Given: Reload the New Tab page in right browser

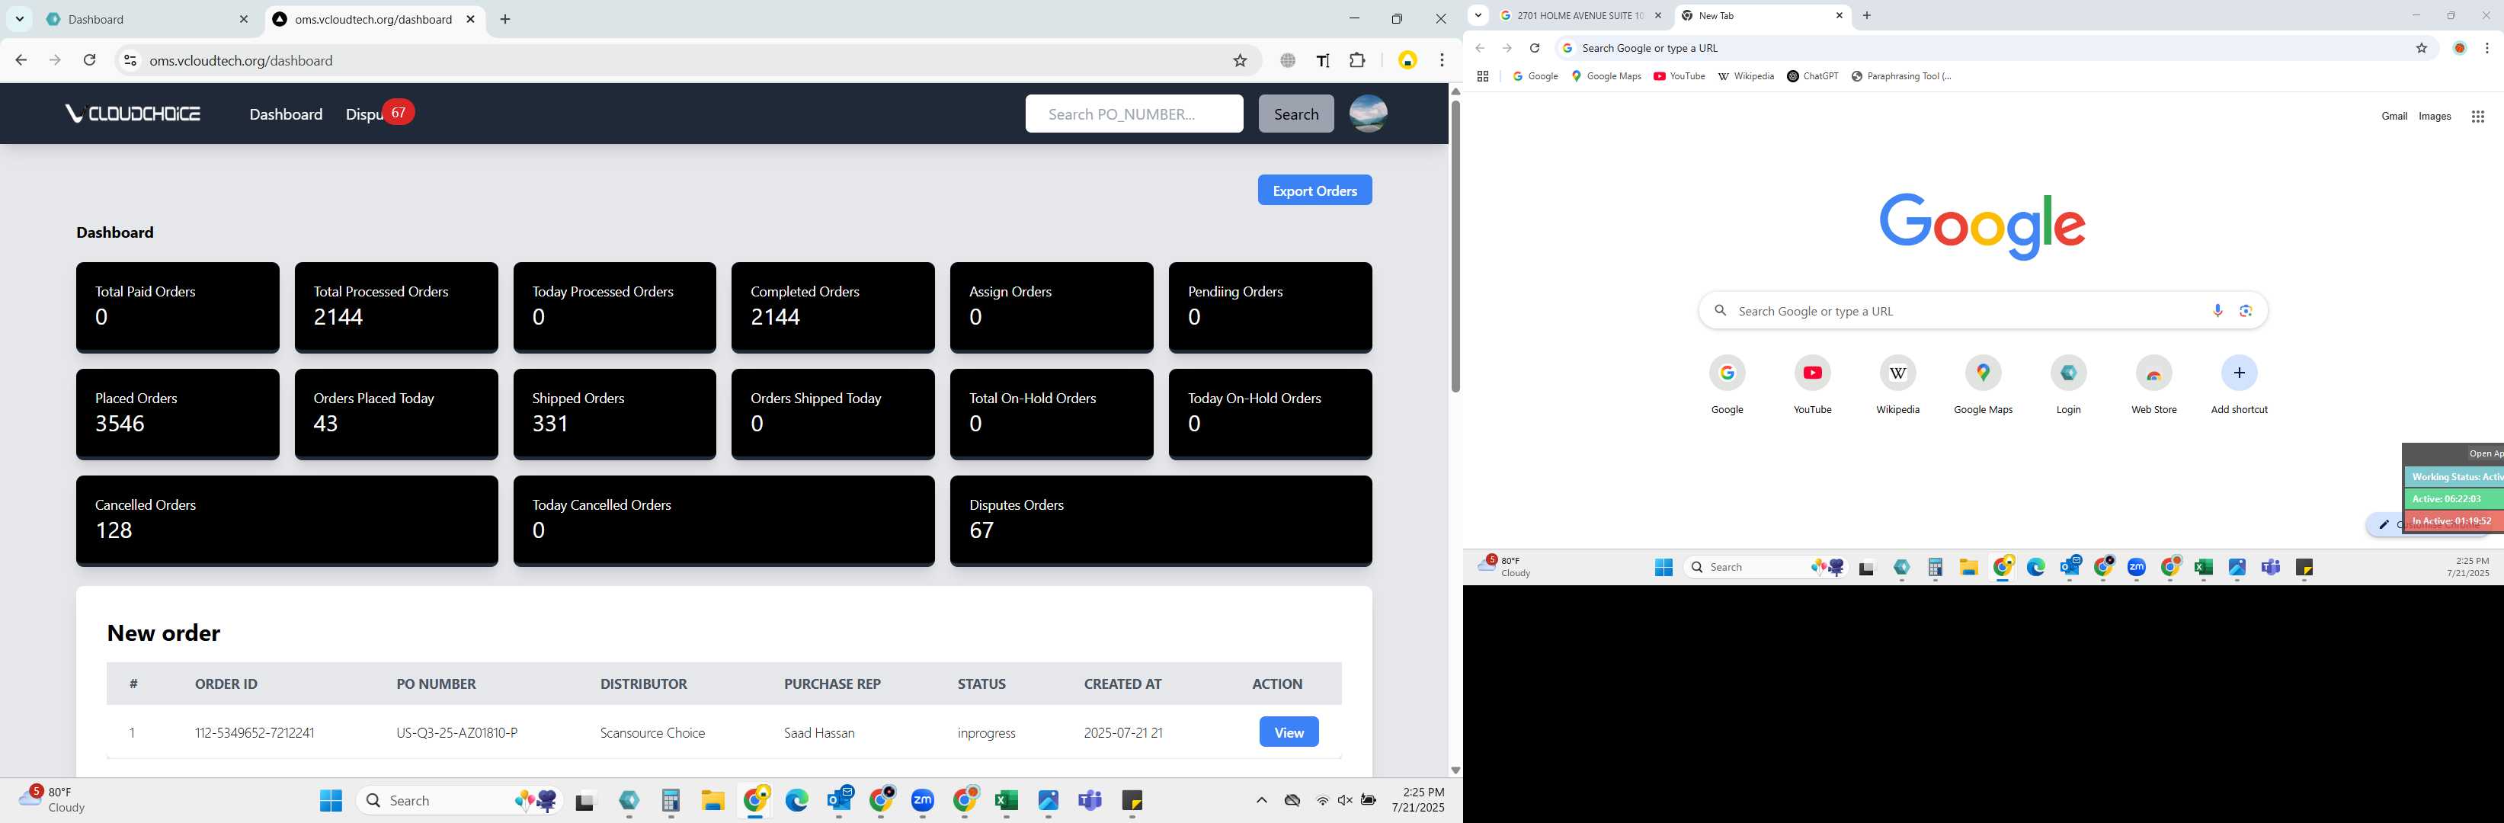Looking at the screenshot, I should tap(1534, 47).
